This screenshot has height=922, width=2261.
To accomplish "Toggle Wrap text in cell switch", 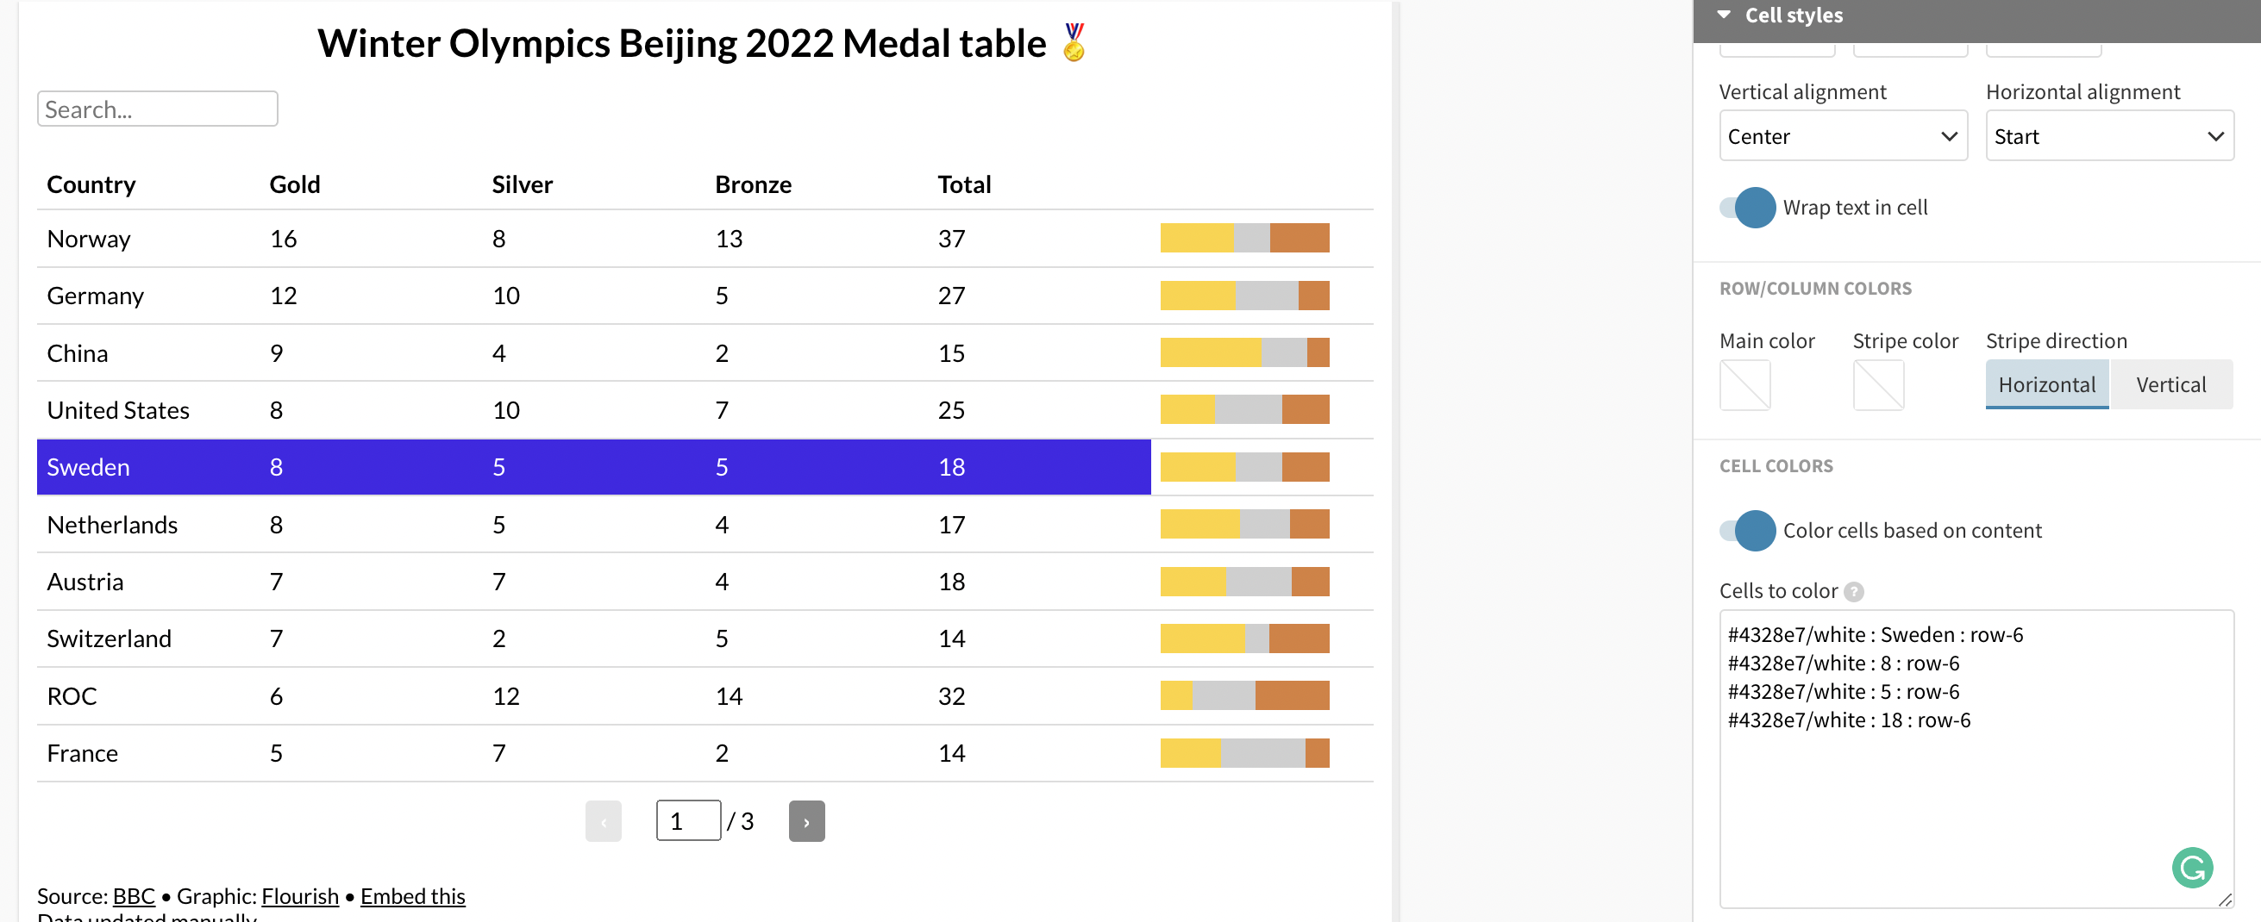I will 1747,208.
